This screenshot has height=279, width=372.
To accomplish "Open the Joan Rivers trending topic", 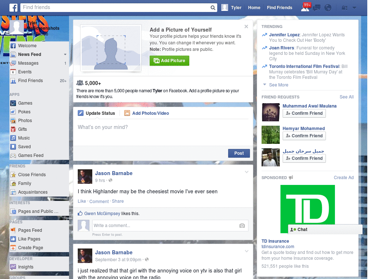I will pyautogui.click(x=282, y=48).
